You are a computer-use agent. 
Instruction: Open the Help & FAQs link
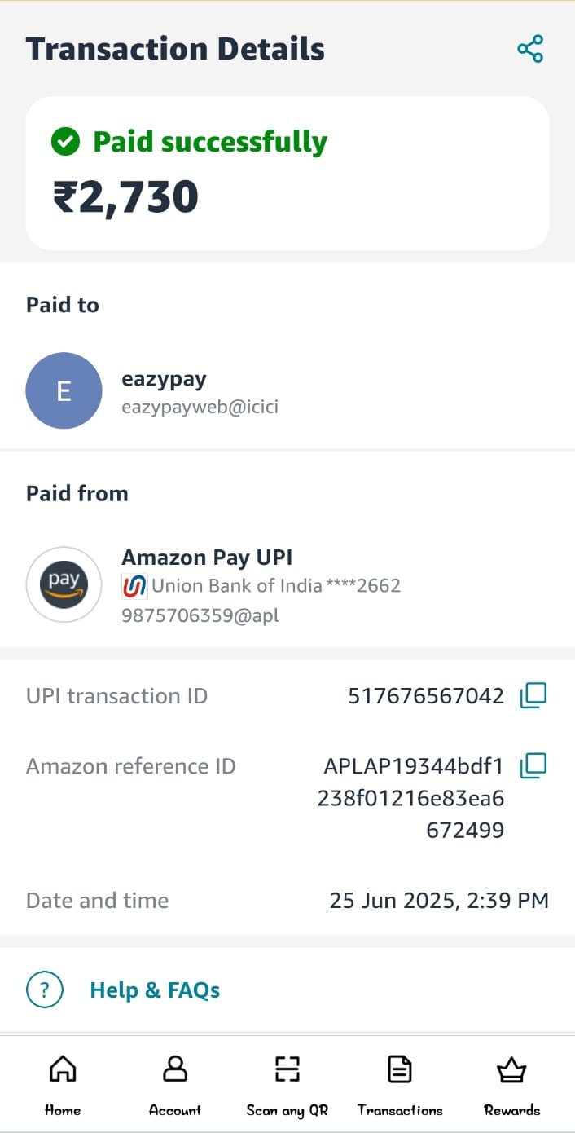(x=155, y=990)
